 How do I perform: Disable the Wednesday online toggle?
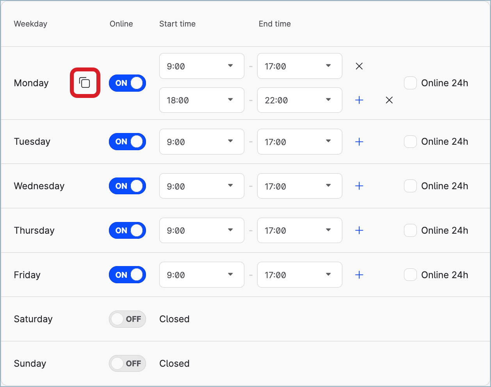(127, 186)
